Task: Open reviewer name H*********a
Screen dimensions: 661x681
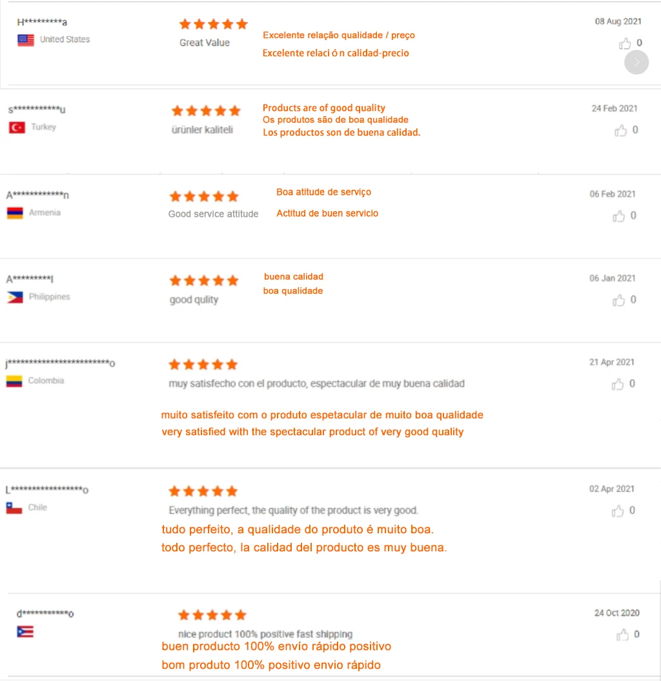Action: click(x=42, y=22)
